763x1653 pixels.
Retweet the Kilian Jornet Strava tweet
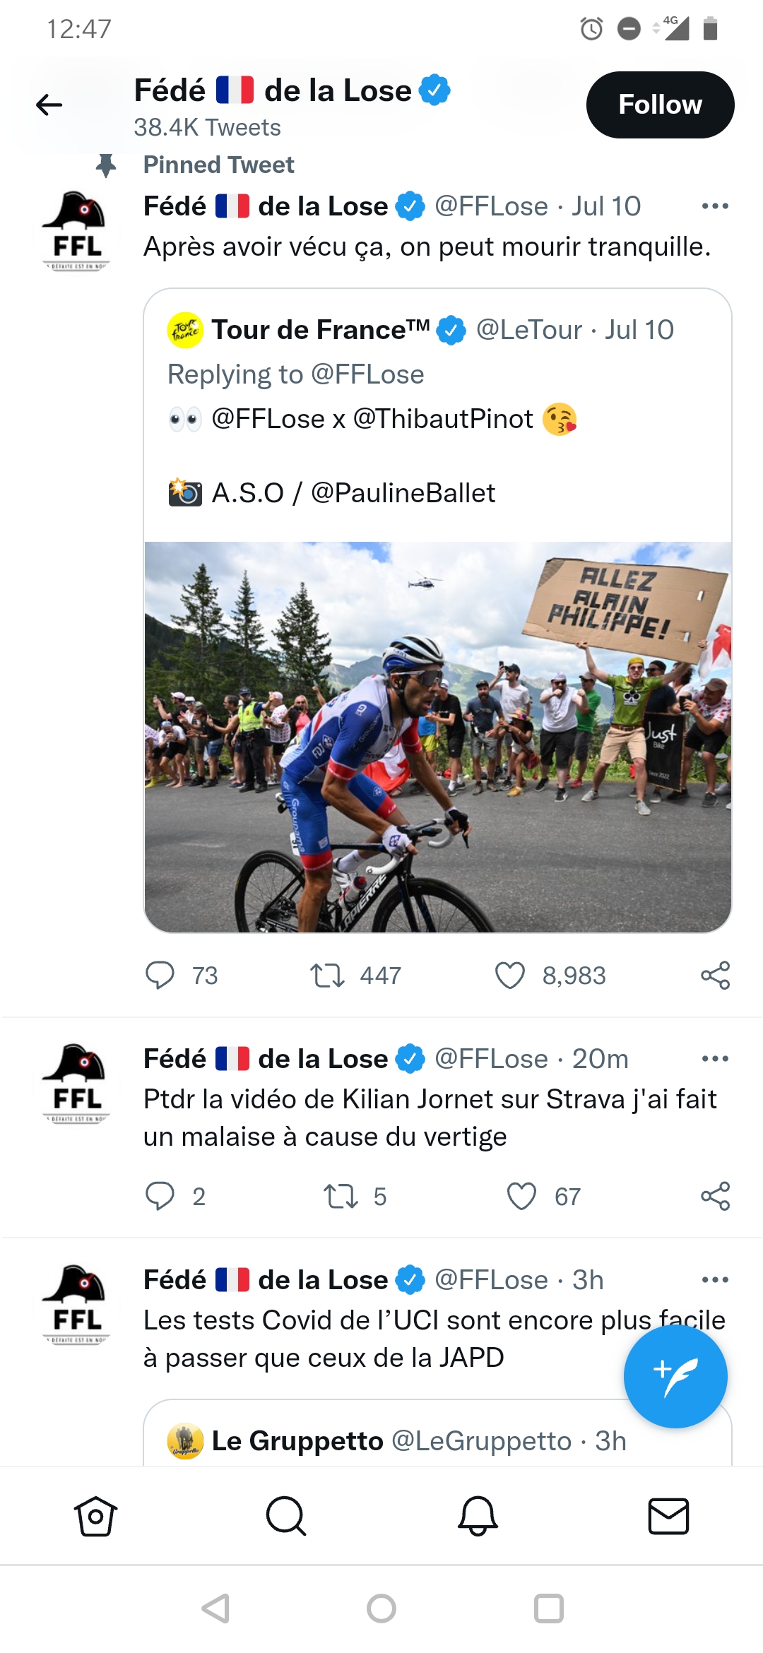(341, 1197)
